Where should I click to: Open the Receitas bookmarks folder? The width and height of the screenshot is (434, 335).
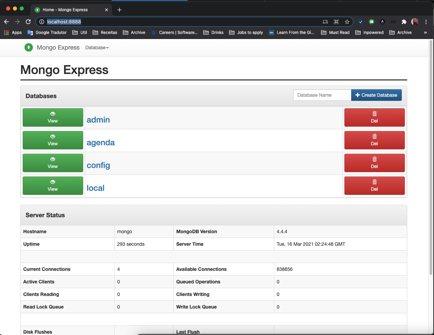coord(105,33)
